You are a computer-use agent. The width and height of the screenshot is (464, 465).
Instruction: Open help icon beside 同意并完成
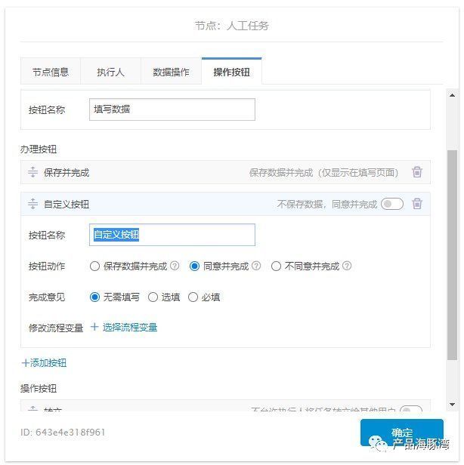(x=256, y=266)
